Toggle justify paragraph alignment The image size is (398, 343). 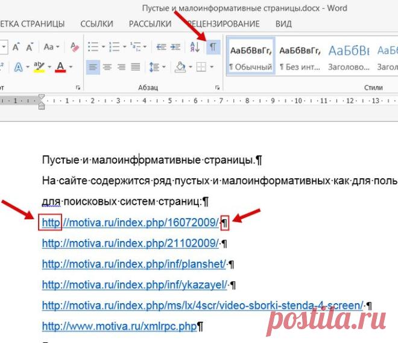pyautogui.click(x=136, y=68)
